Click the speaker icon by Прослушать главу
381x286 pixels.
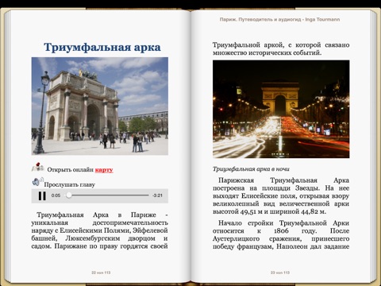[x=37, y=182]
